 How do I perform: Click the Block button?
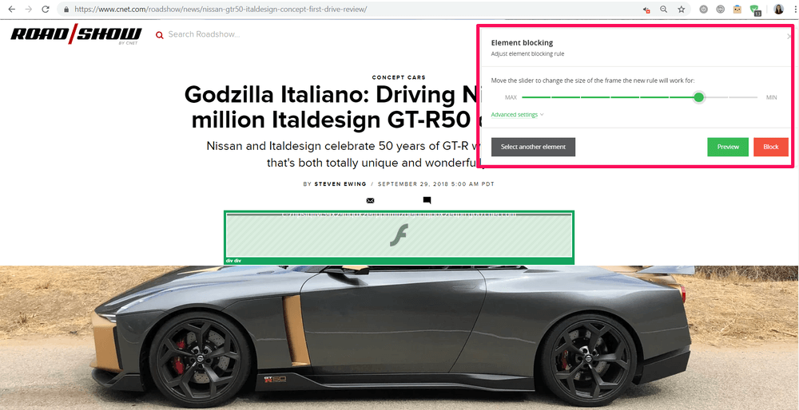(771, 147)
